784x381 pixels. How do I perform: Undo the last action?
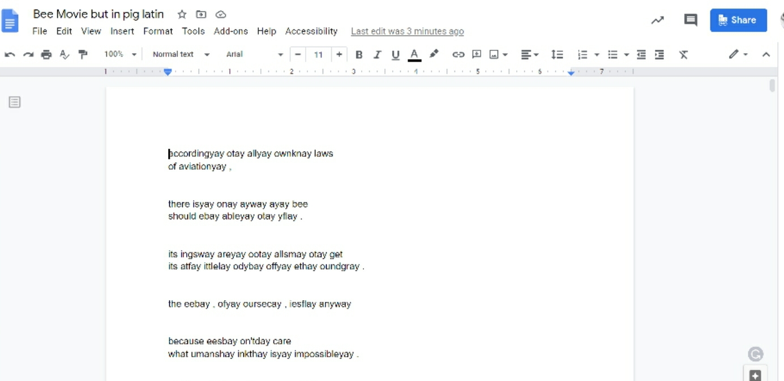click(x=10, y=54)
